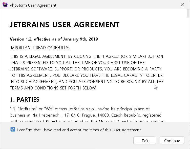Click the 1. PARTIES section heading
190x149 pixels.
[25, 100]
